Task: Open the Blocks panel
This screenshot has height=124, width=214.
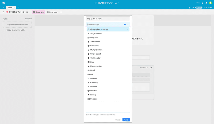Action: 208,7
